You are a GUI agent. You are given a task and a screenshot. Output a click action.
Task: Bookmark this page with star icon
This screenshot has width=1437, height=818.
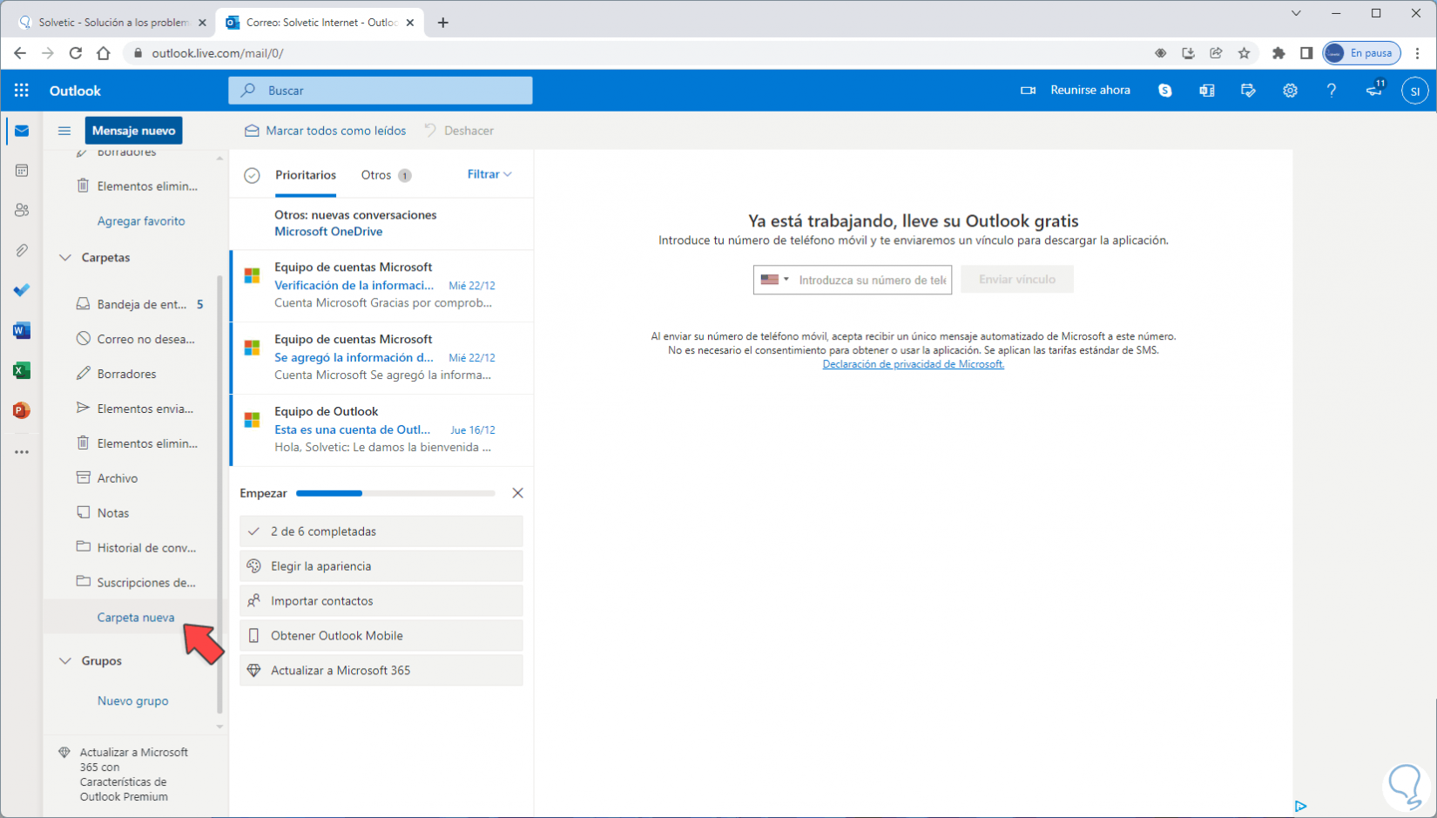1244,53
